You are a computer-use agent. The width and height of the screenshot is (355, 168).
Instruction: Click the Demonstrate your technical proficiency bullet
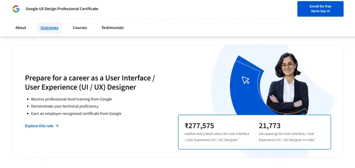click(x=65, y=106)
